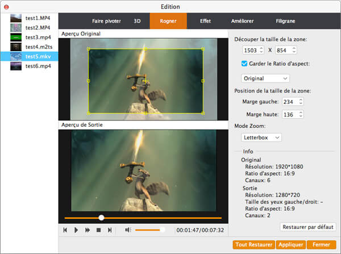Screen dimensions: 341x254
Task: Move the playback progress slider handle
Action: pyautogui.click(x=101, y=218)
